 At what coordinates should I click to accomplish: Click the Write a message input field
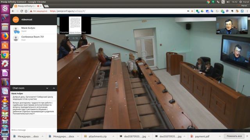34,130
